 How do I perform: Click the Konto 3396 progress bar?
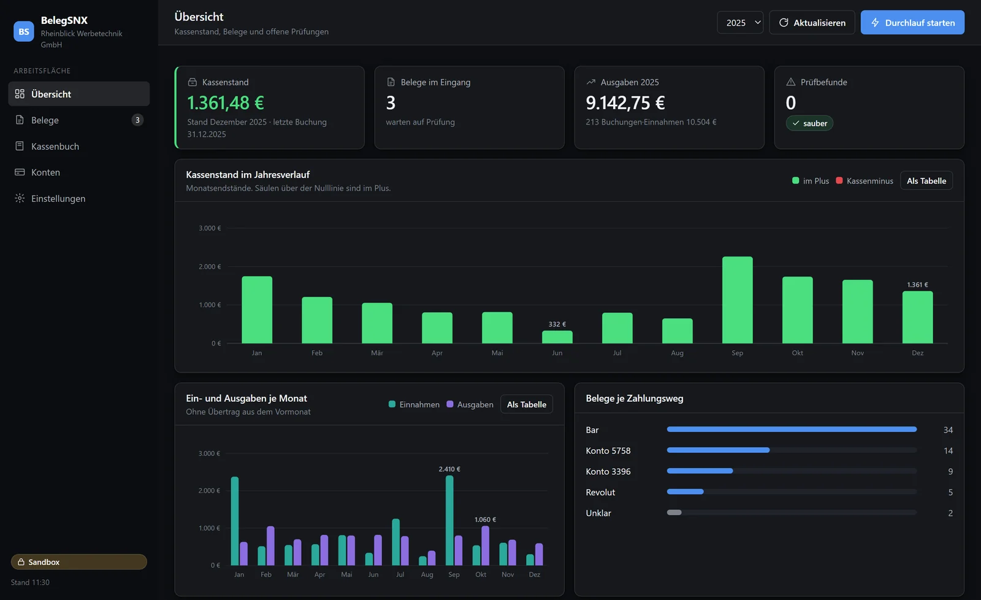792,471
